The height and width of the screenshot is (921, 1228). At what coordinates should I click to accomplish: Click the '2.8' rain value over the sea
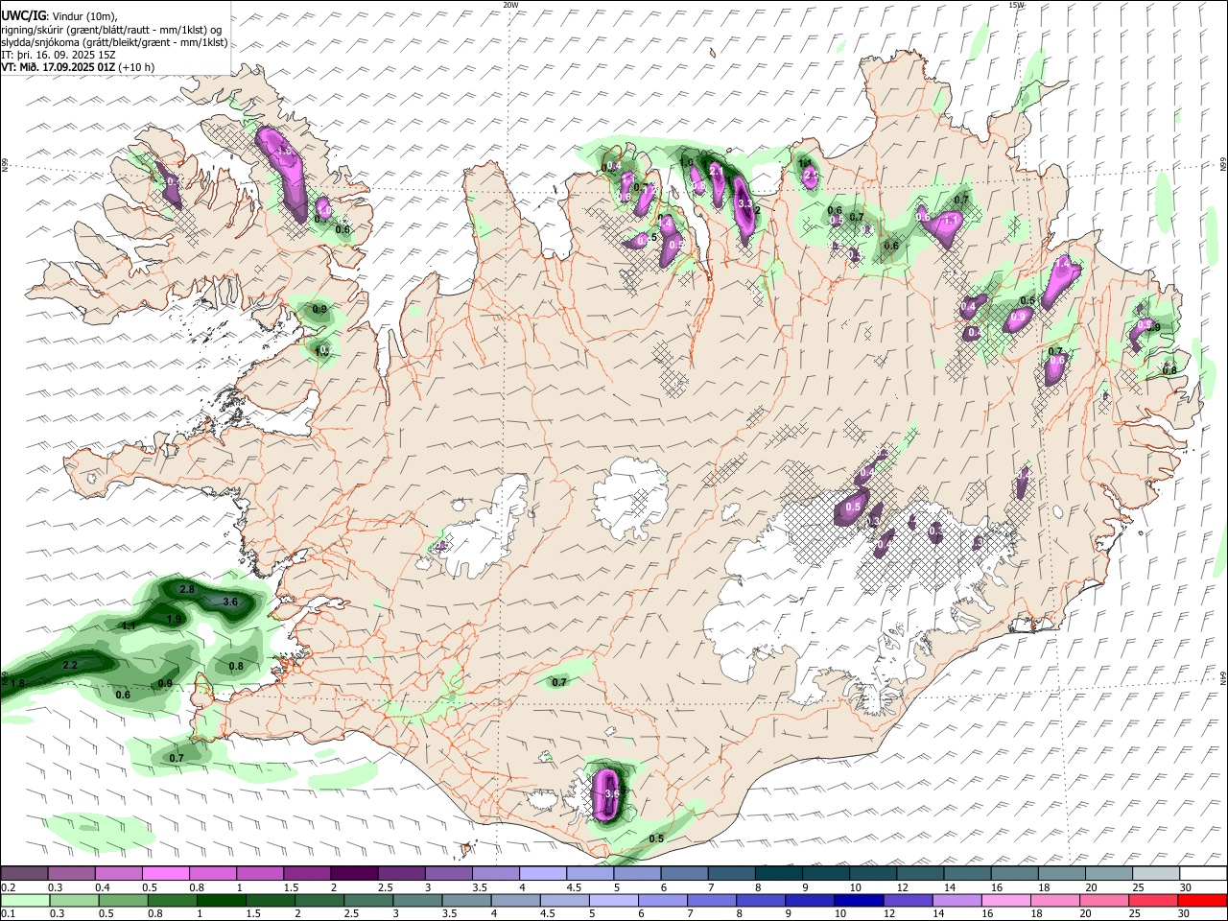(187, 589)
